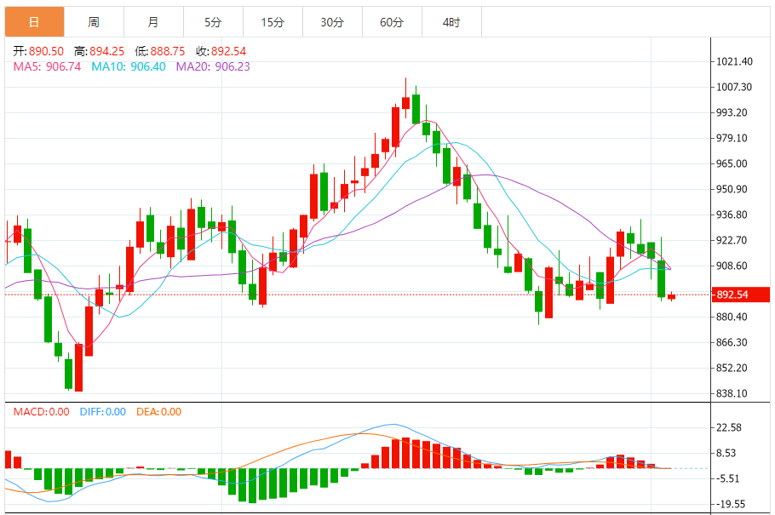Click the closing price 892.54 value

click(228, 51)
